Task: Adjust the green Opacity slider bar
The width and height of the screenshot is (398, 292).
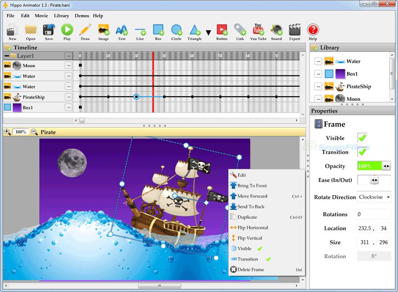Action: coord(369,166)
